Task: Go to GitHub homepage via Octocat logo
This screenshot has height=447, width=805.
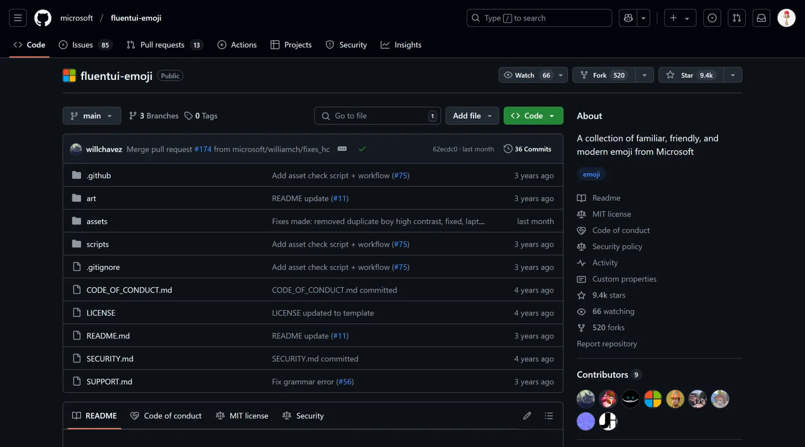Action: [43, 18]
